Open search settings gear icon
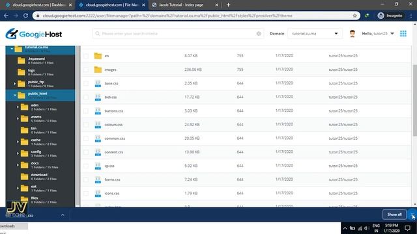The image size is (417, 234). pyautogui.click(x=259, y=34)
